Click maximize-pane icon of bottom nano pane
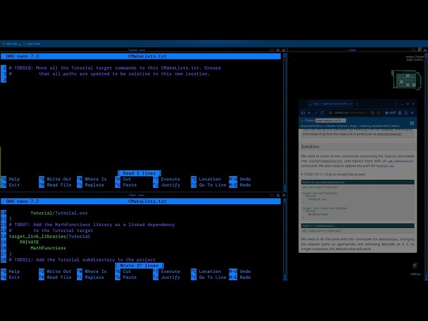This screenshot has height=321, width=428. 272,195
